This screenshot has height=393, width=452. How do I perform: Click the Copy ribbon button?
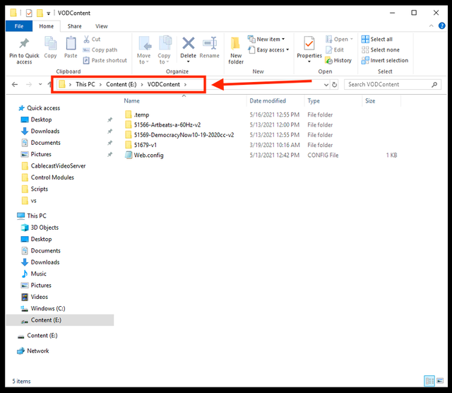click(x=50, y=47)
